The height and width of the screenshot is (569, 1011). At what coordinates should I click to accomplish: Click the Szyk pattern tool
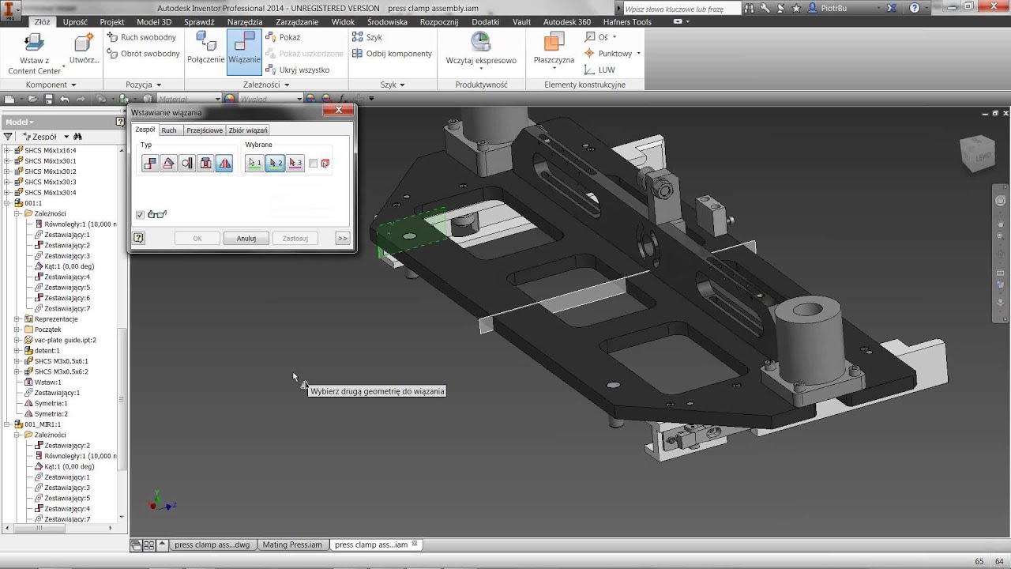(x=367, y=37)
